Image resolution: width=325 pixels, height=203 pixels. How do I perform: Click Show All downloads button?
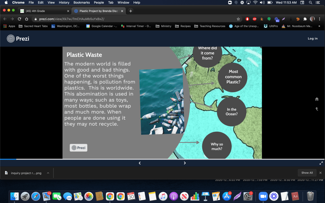pos(307,173)
